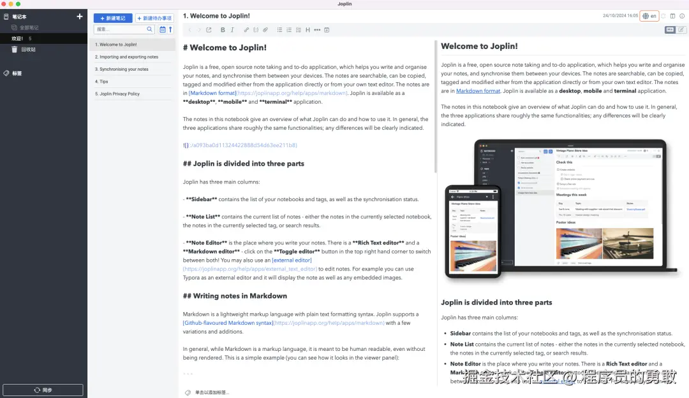Viewport: 689px width, 398px height.
Task: Click the 'Markdown format' link in preview
Action: pos(478,91)
